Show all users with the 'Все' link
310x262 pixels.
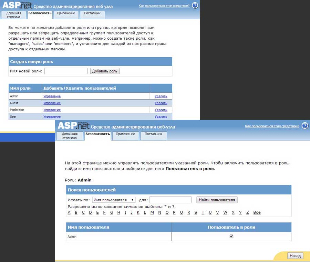click(257, 212)
